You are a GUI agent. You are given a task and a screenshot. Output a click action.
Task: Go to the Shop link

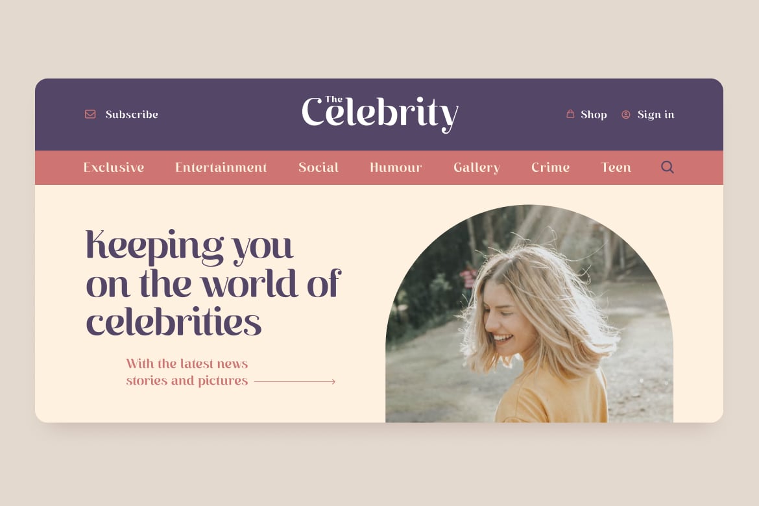pyautogui.click(x=594, y=115)
